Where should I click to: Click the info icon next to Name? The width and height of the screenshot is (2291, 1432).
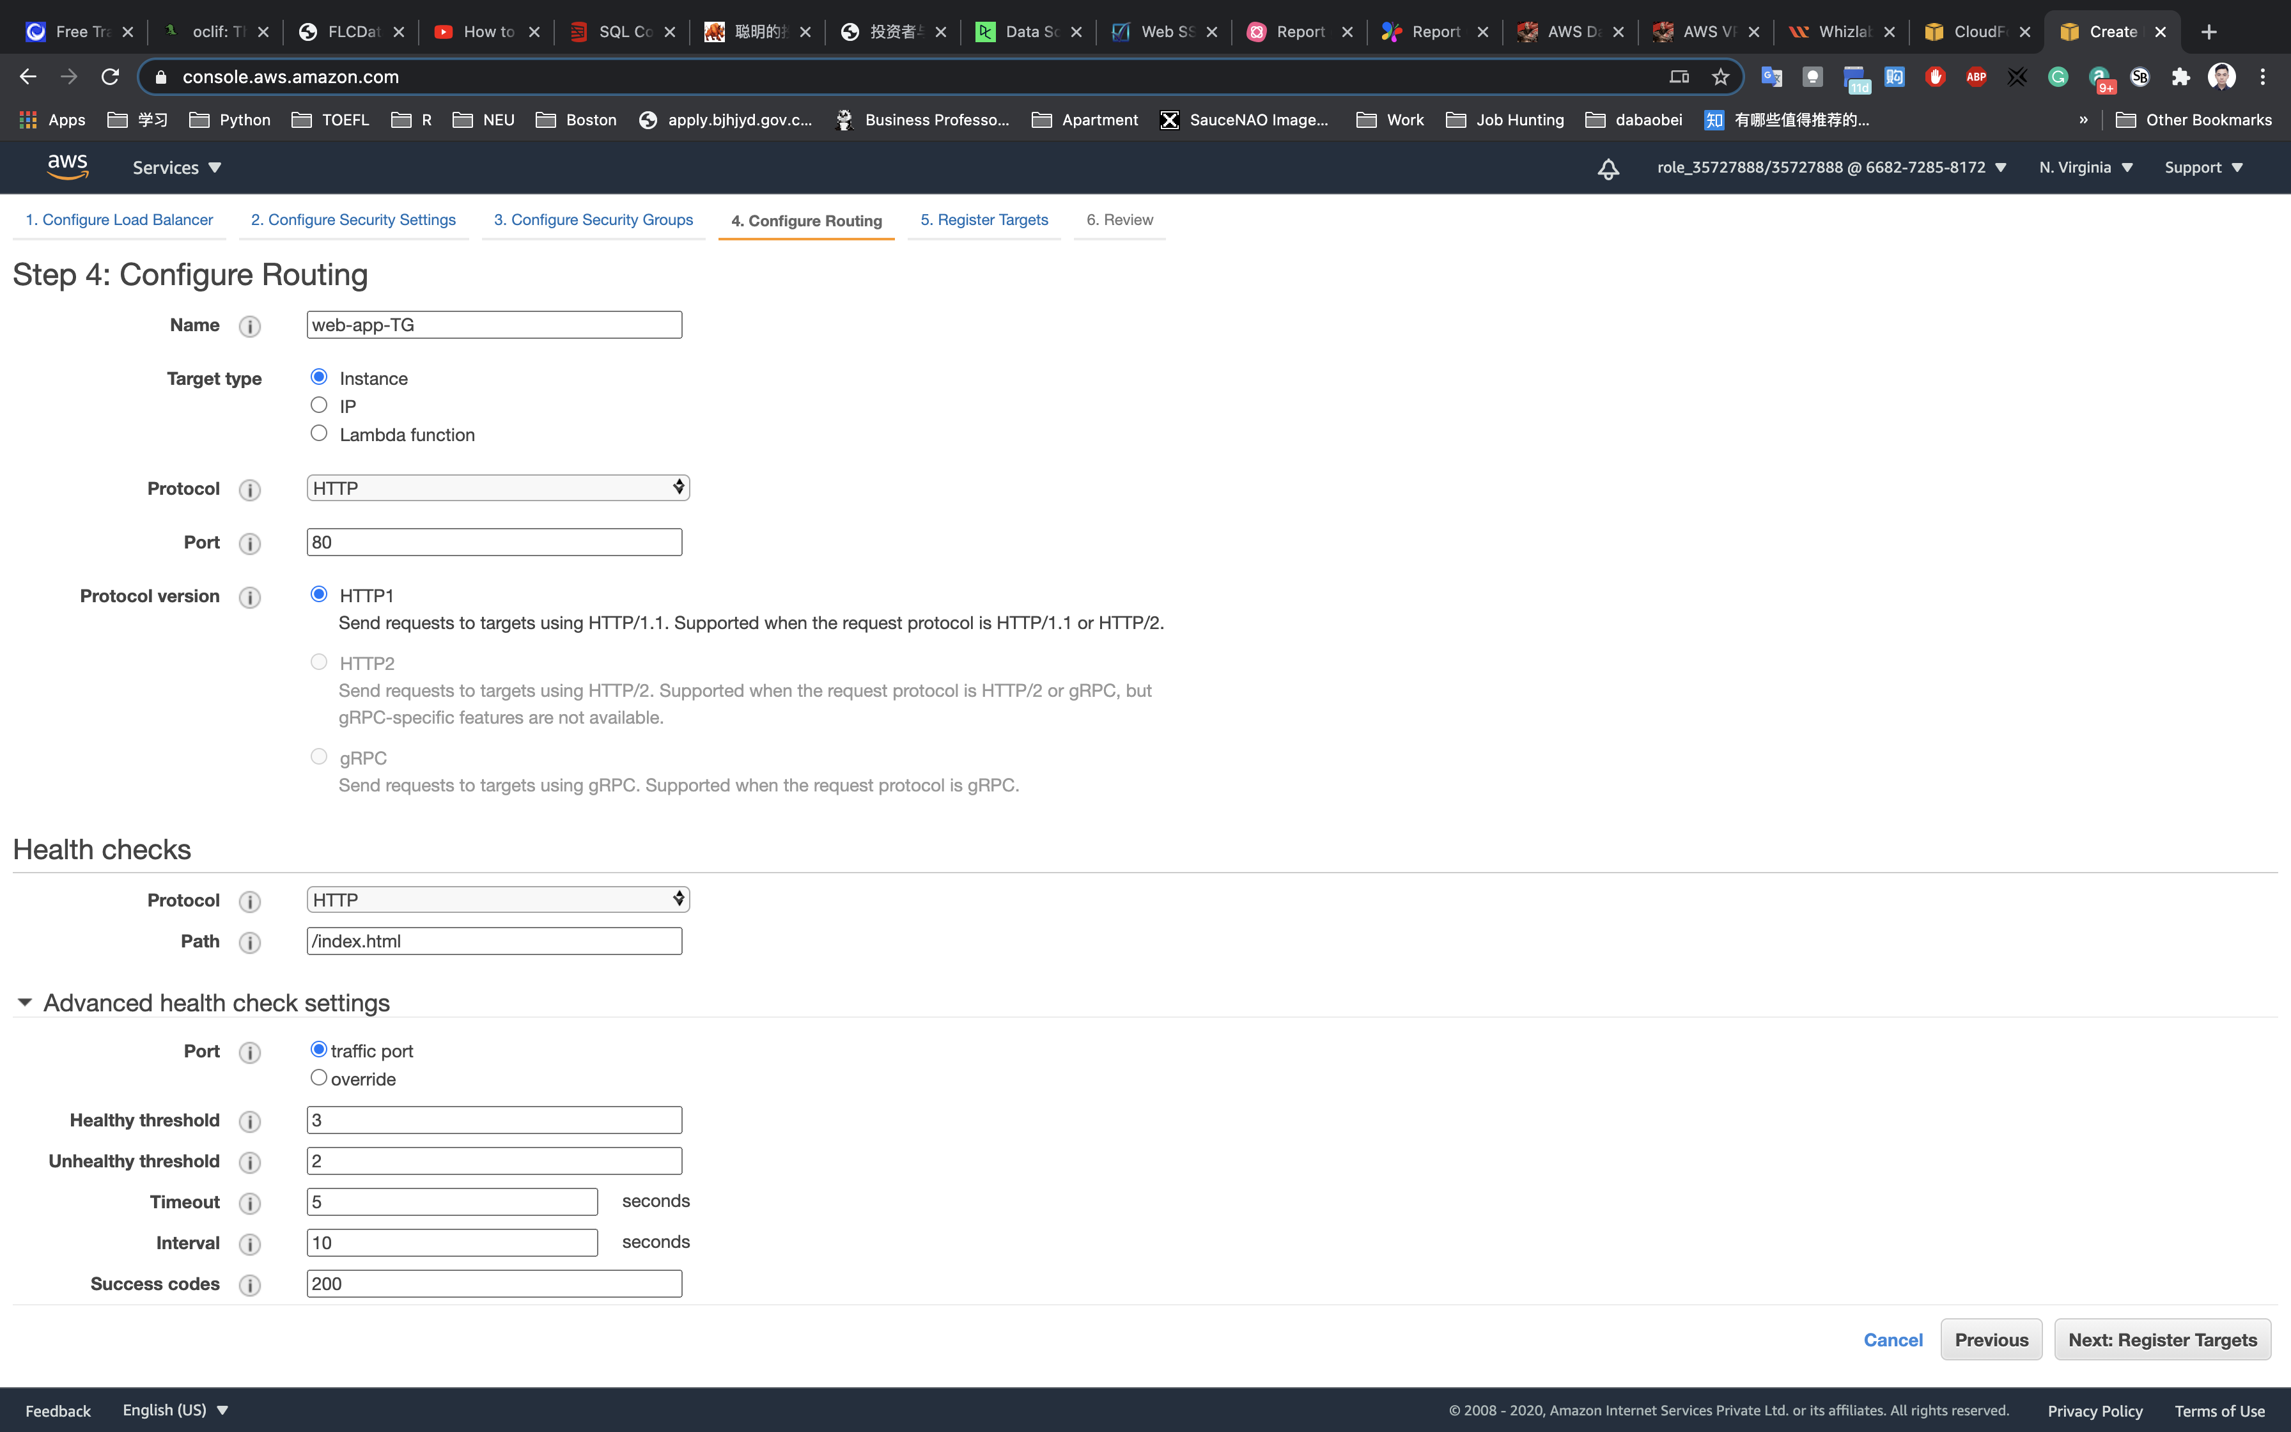pyautogui.click(x=250, y=327)
